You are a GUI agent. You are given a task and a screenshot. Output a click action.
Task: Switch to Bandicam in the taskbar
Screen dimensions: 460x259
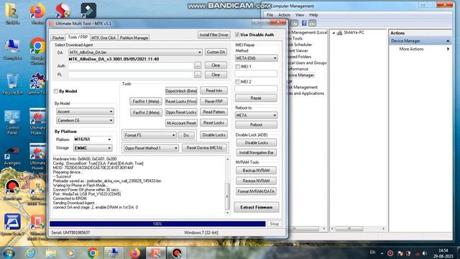pos(177,253)
